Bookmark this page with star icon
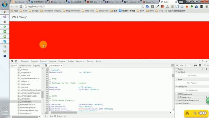The width and height of the screenshot is (209, 118). click(x=143, y=7)
